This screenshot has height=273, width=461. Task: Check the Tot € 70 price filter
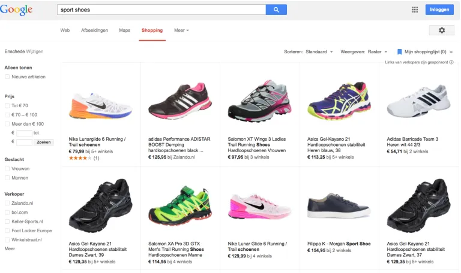pos(7,105)
